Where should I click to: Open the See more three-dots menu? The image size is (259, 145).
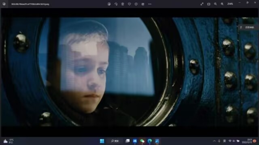pyautogui.click(x=150, y=4)
